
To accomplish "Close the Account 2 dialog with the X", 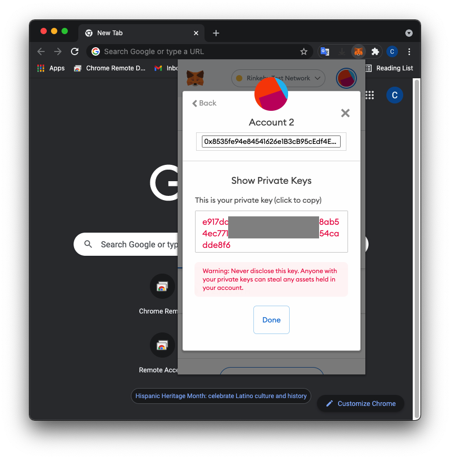I will [x=345, y=113].
